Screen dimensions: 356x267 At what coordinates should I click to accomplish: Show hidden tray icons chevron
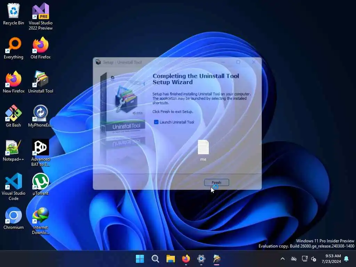[283, 259]
